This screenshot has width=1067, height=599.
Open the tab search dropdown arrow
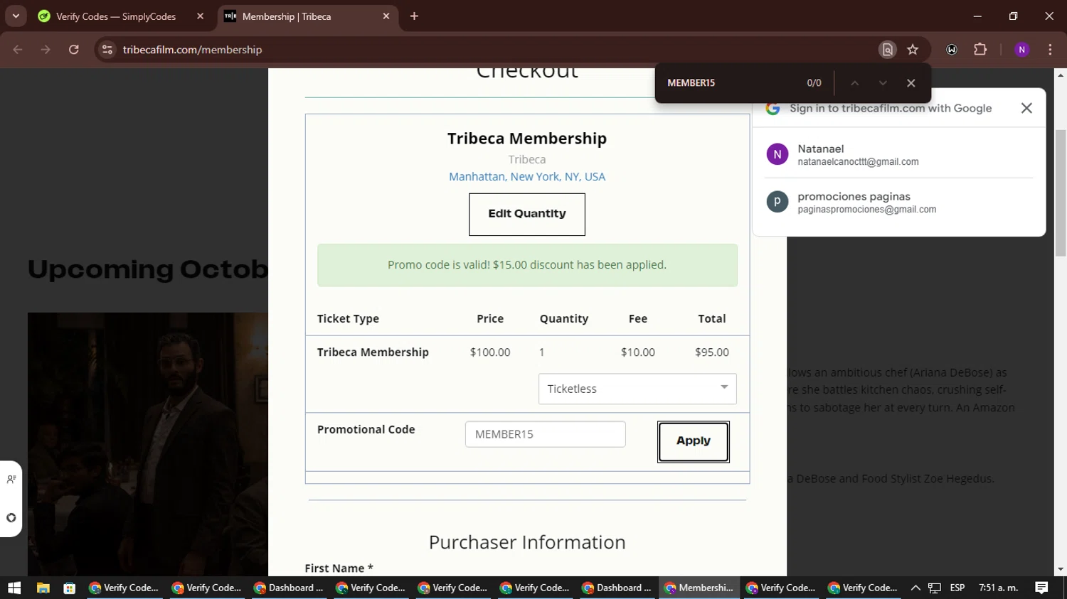click(x=16, y=16)
